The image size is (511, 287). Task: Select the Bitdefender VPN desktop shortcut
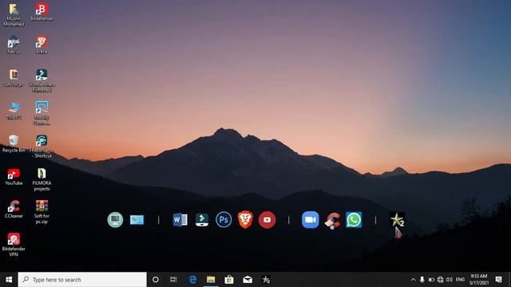coord(14,245)
